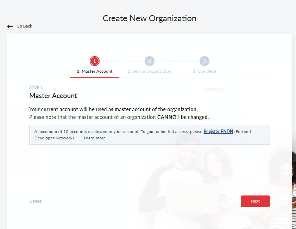Click the Step 2 numbered circle icon
296x229 pixels.
[x=149, y=61]
